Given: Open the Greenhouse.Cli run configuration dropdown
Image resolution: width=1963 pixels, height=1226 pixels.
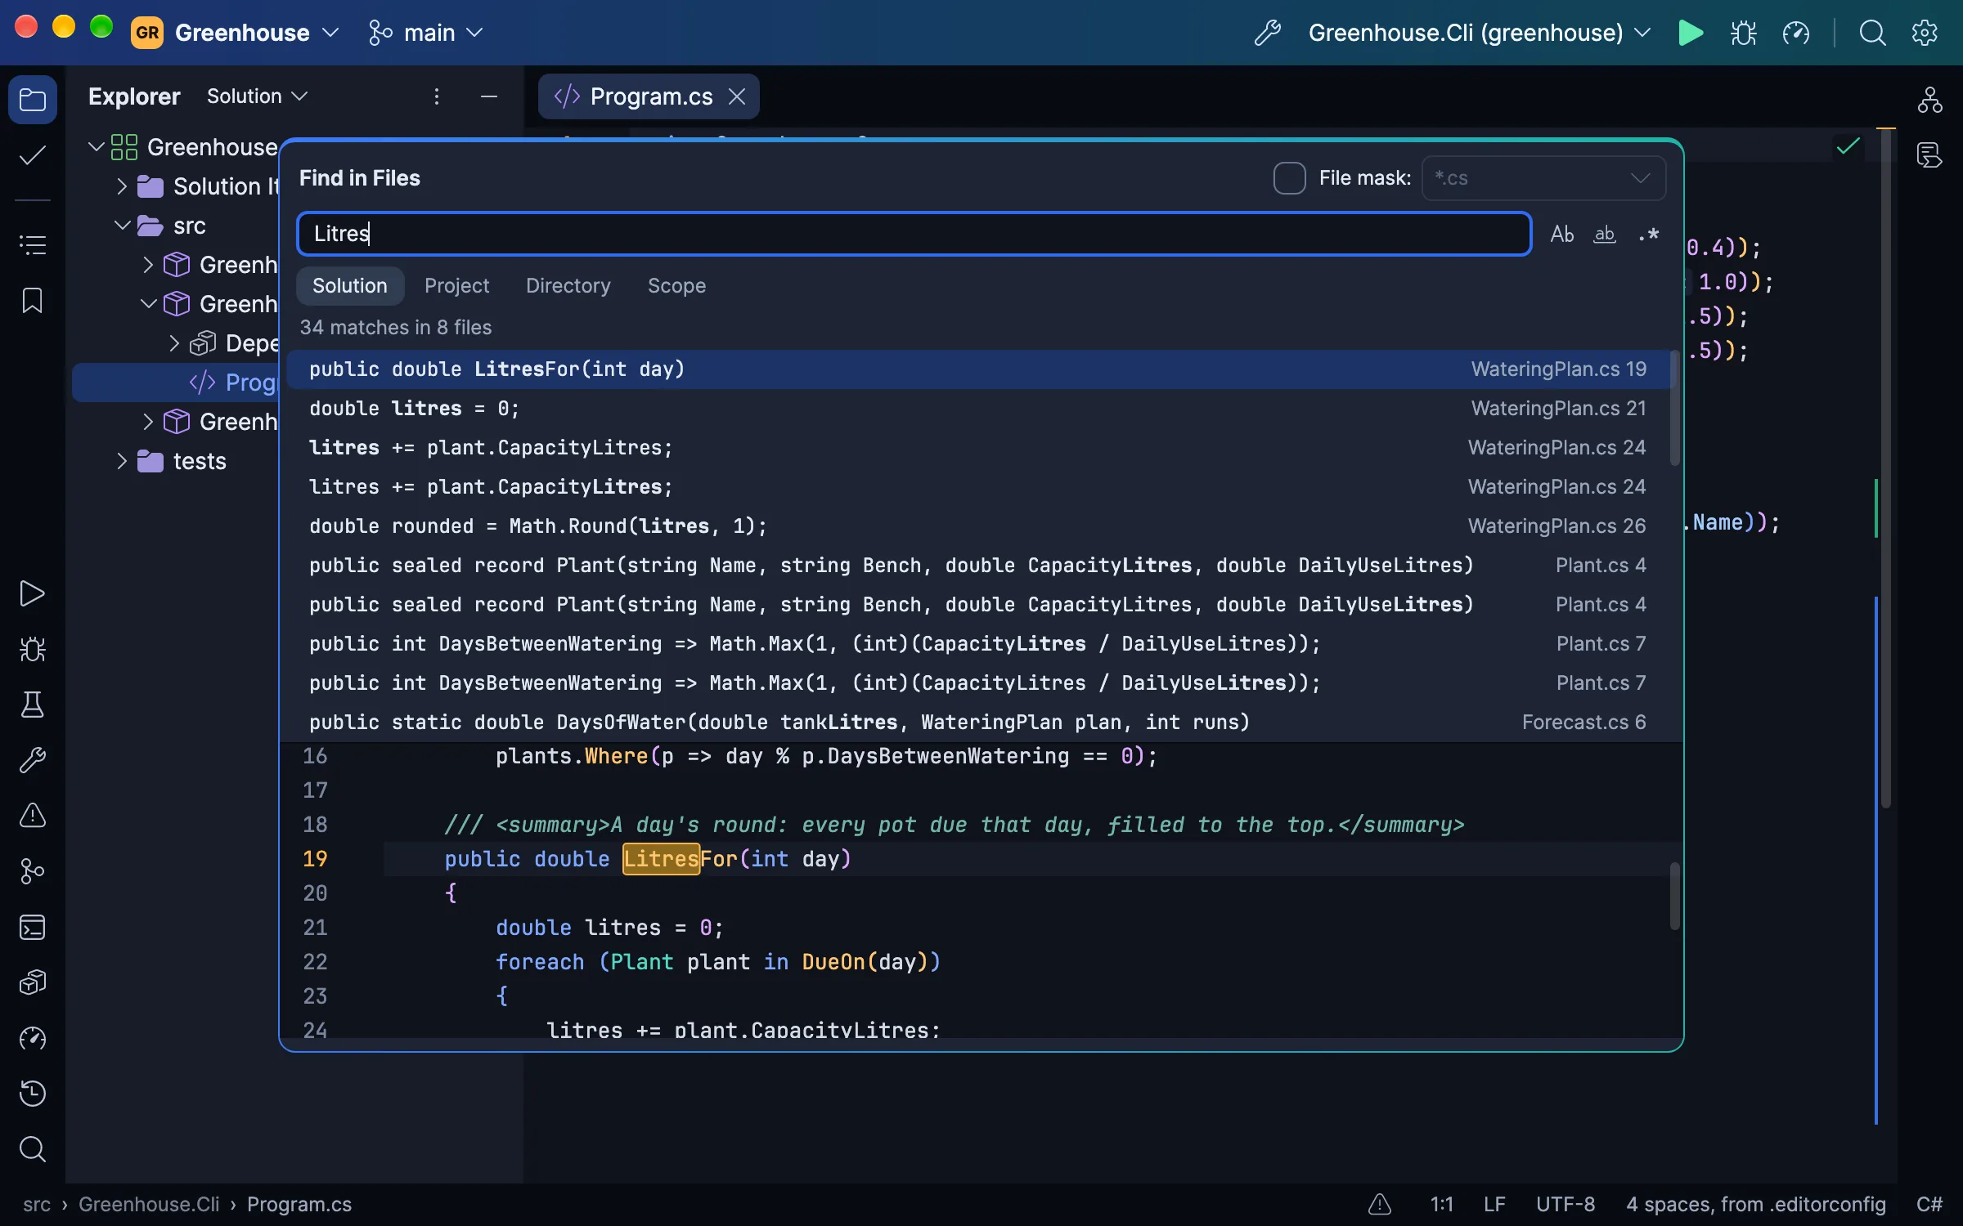Looking at the screenshot, I should [x=1479, y=33].
